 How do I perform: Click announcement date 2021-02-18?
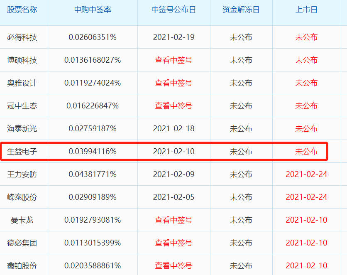173,128
